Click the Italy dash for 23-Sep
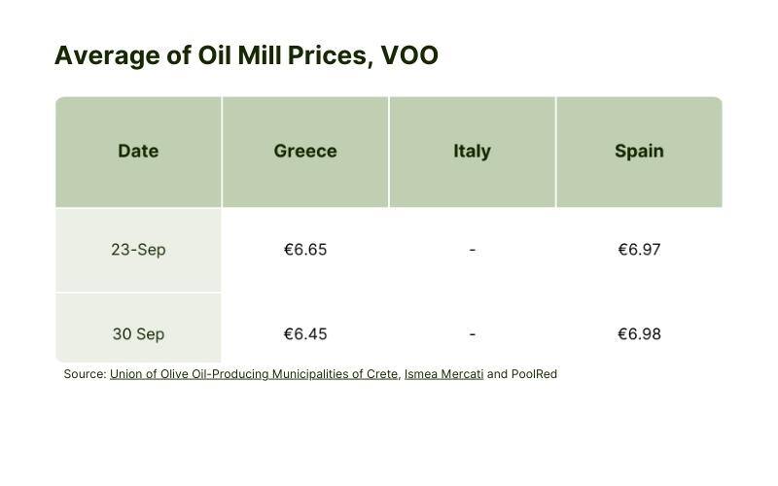The width and height of the screenshot is (778, 486). [x=473, y=250]
